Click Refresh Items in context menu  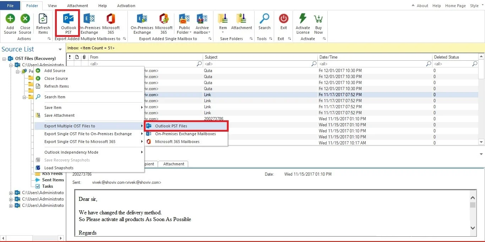pyautogui.click(x=89, y=86)
